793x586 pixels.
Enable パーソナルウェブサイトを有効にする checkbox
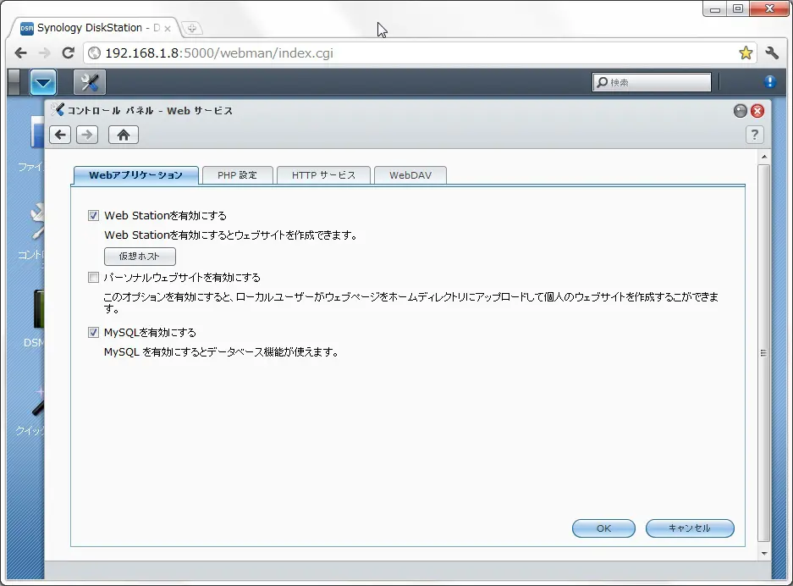pyautogui.click(x=94, y=277)
